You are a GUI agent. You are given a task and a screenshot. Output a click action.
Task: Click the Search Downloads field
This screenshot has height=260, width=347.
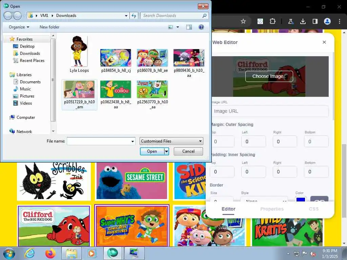(x=171, y=16)
